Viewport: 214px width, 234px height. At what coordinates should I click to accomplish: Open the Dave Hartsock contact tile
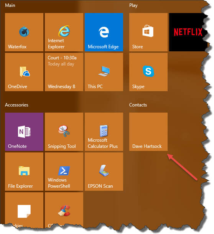coord(148,132)
